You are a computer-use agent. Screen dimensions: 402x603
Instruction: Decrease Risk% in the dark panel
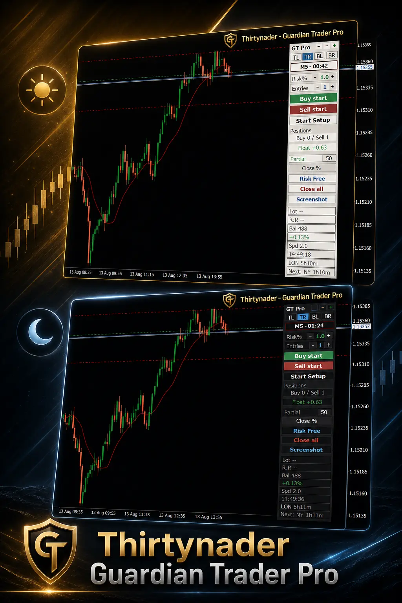pos(311,336)
